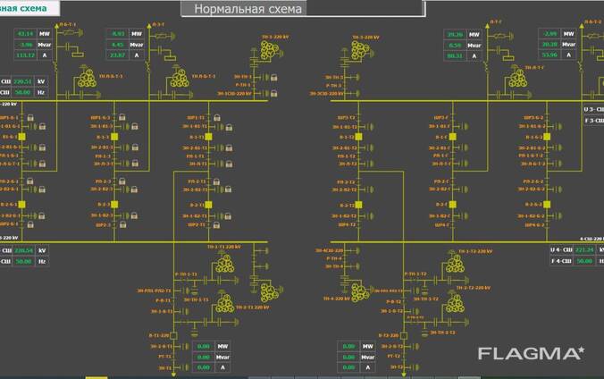604x379 pixels.
Task: Select open breaker В-Т1-220
Action: tap(174, 336)
